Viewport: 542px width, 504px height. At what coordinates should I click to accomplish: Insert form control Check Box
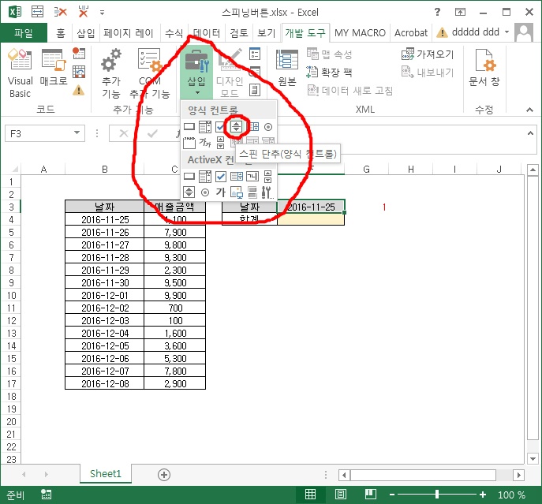[221, 127]
